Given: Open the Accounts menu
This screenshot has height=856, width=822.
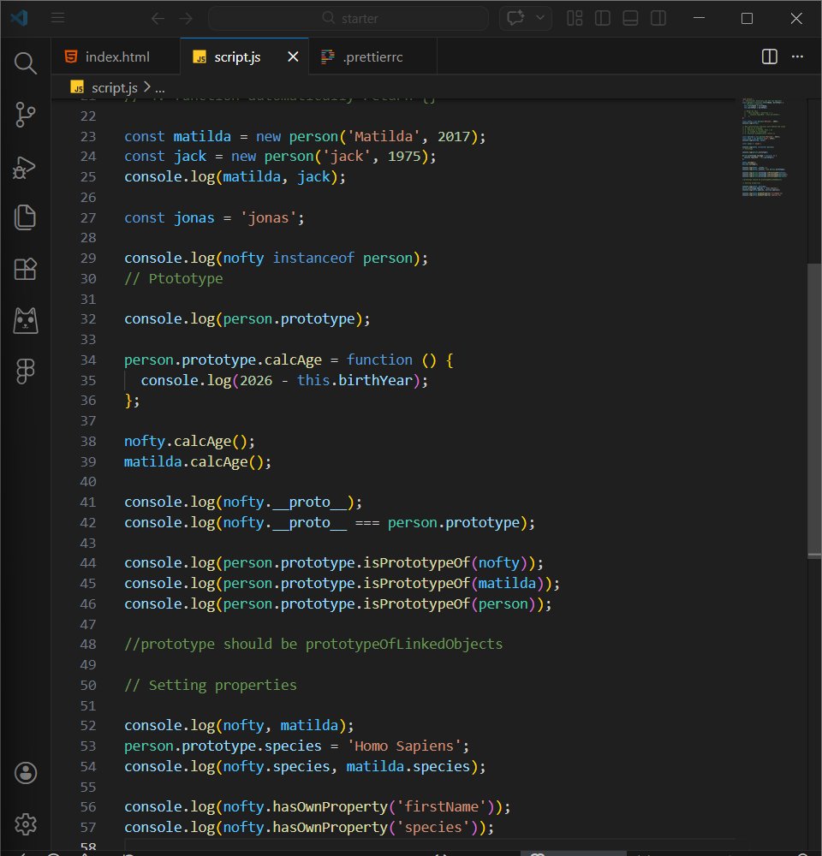Looking at the screenshot, I should point(26,773).
